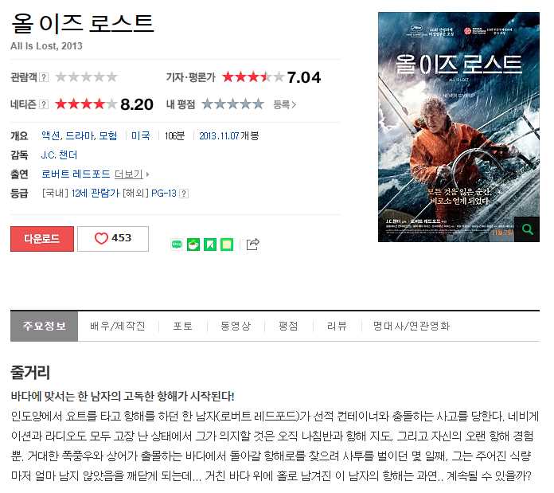Open the 포토 tab
The width and height of the screenshot is (554, 493).
(182, 326)
